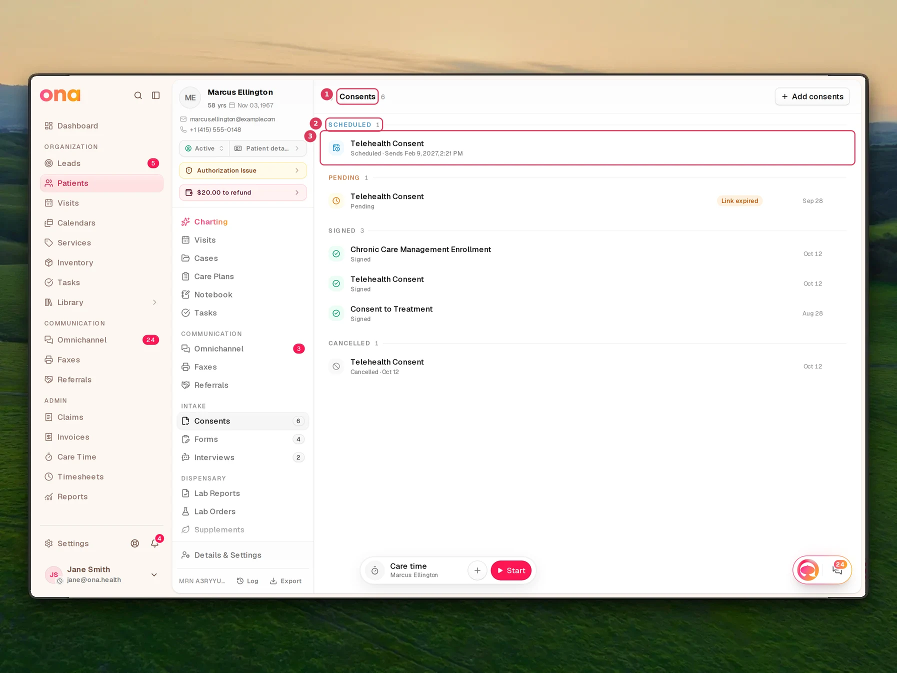
Task: Open the patient Log
Action: [247, 581]
